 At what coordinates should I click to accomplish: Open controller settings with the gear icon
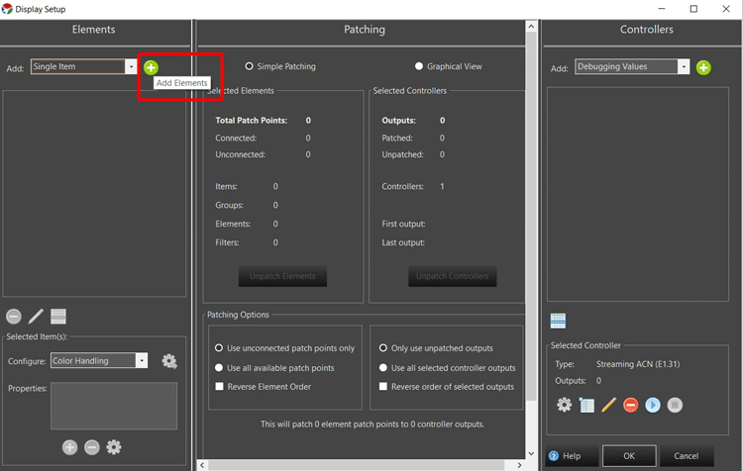coord(564,405)
